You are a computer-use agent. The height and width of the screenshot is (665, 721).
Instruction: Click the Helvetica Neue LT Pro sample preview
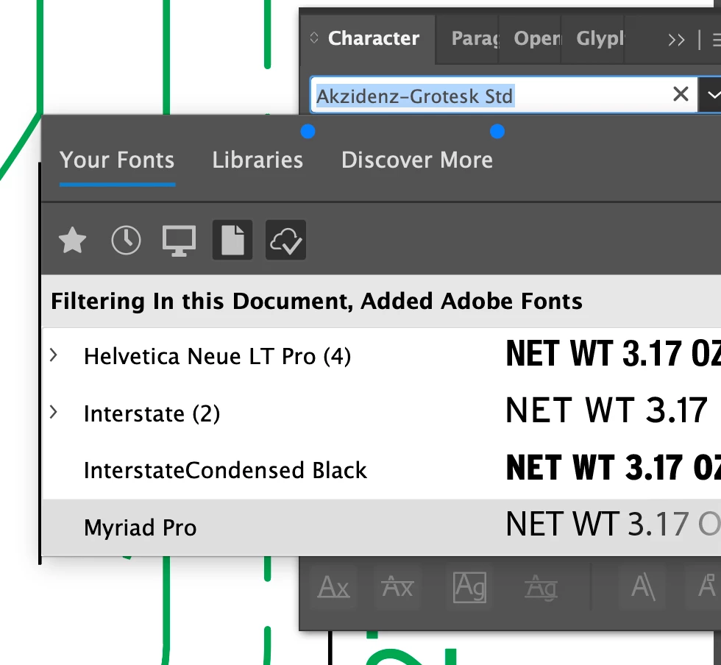(613, 354)
